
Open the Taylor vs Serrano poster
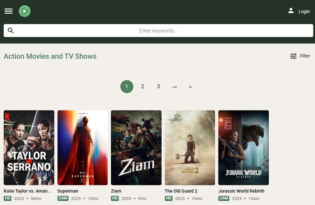tap(29, 148)
